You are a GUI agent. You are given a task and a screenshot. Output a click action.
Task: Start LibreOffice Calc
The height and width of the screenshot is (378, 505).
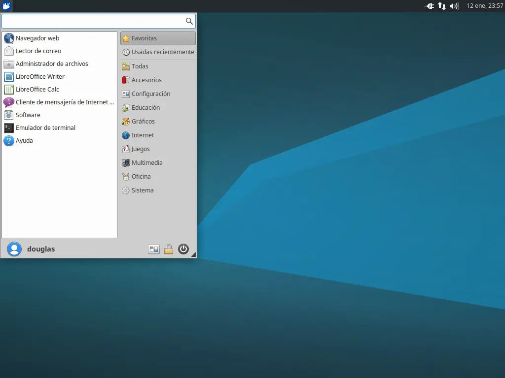tap(59, 90)
